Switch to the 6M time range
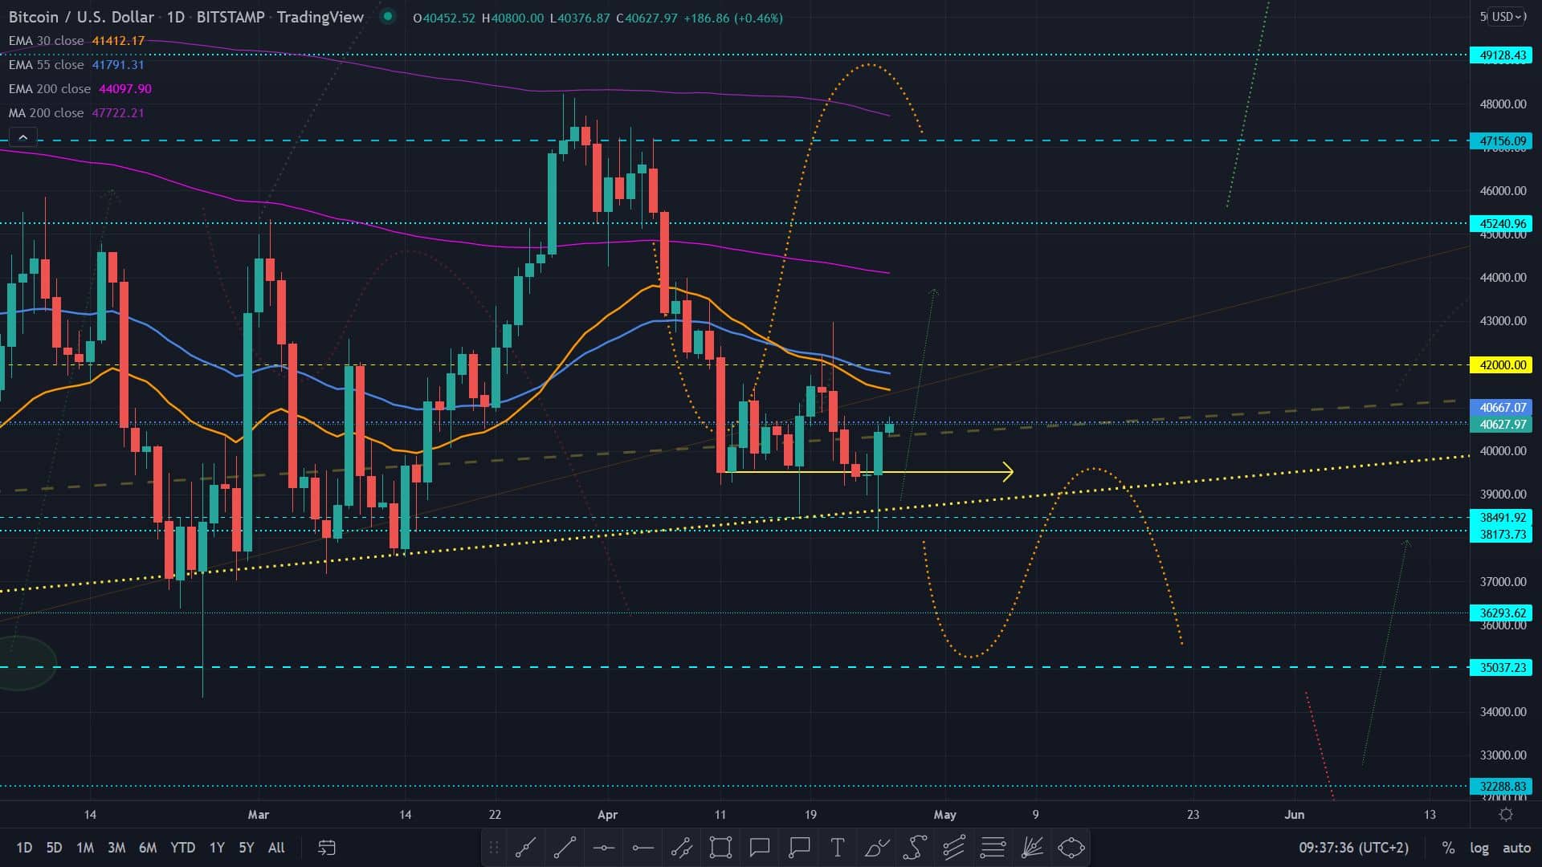The width and height of the screenshot is (1542, 867). coord(148,848)
